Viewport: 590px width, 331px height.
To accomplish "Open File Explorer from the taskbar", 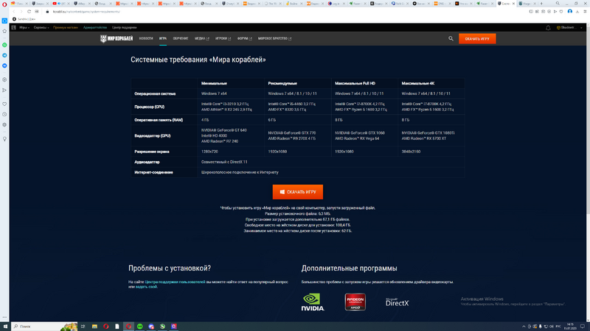I will coord(94,327).
